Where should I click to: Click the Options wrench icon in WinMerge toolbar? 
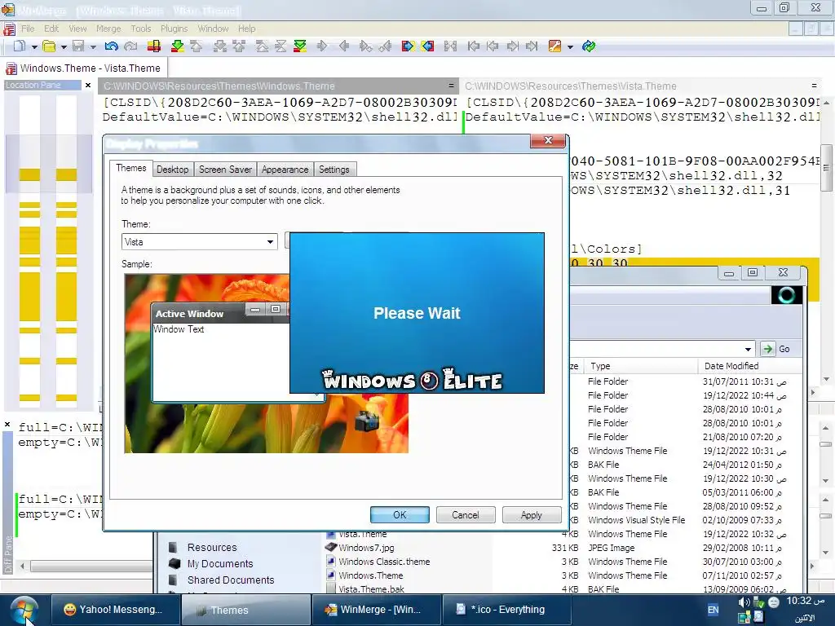(554, 46)
